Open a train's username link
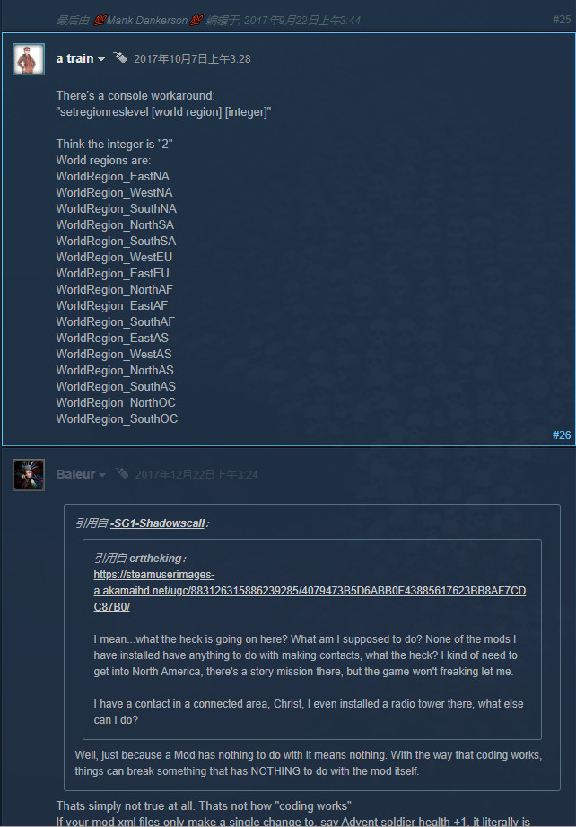The height and width of the screenshot is (827, 576). [x=74, y=58]
